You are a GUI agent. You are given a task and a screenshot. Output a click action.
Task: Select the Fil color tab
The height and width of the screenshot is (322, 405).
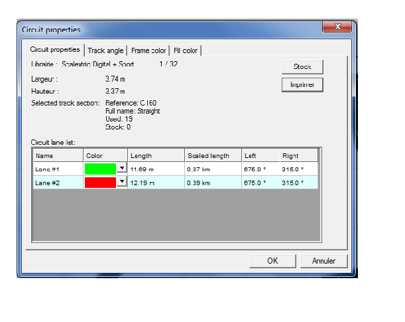186,50
